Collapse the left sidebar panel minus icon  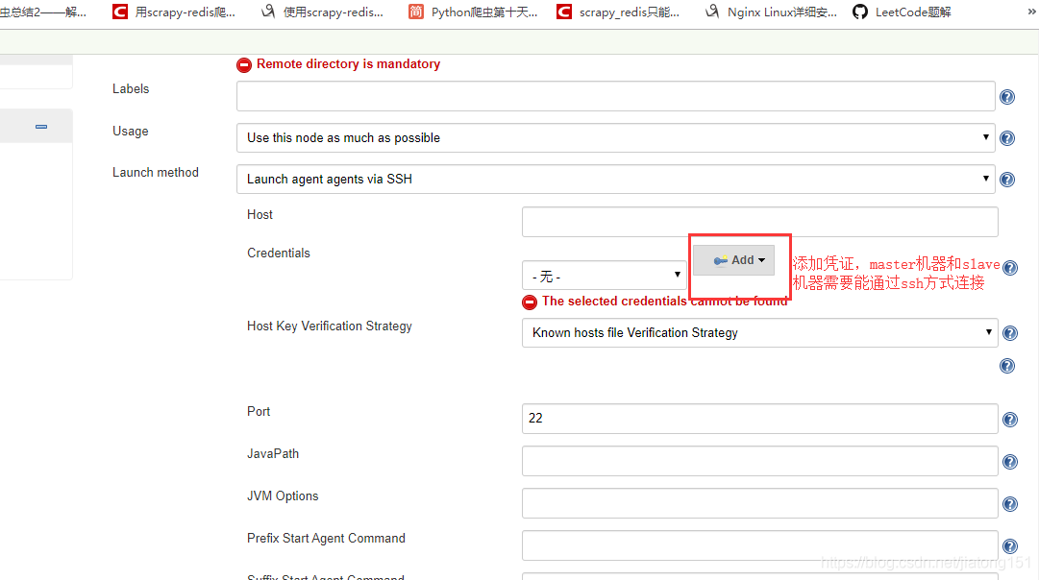click(41, 127)
